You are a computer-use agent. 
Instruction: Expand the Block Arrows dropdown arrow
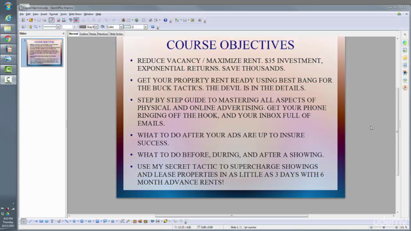pos(93,221)
